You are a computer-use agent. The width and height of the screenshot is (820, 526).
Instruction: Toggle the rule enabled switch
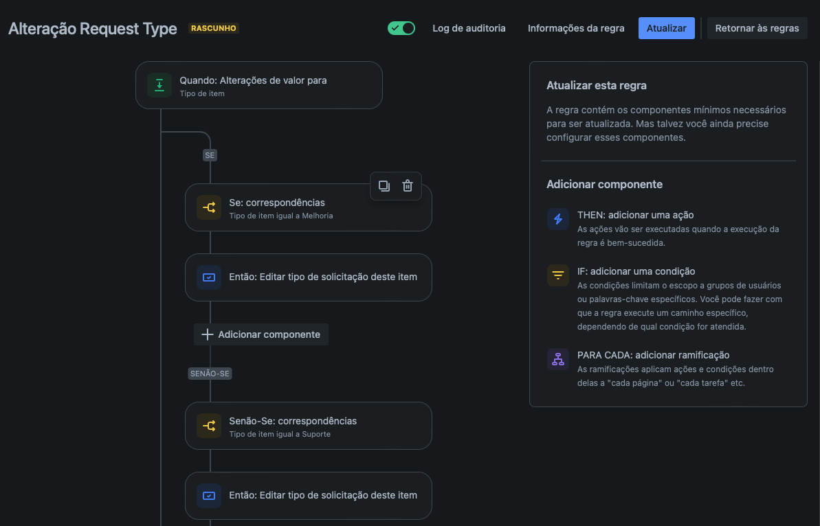[401, 28]
